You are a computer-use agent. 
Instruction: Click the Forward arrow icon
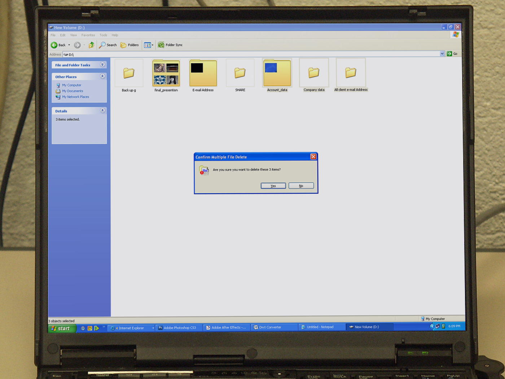coord(77,45)
